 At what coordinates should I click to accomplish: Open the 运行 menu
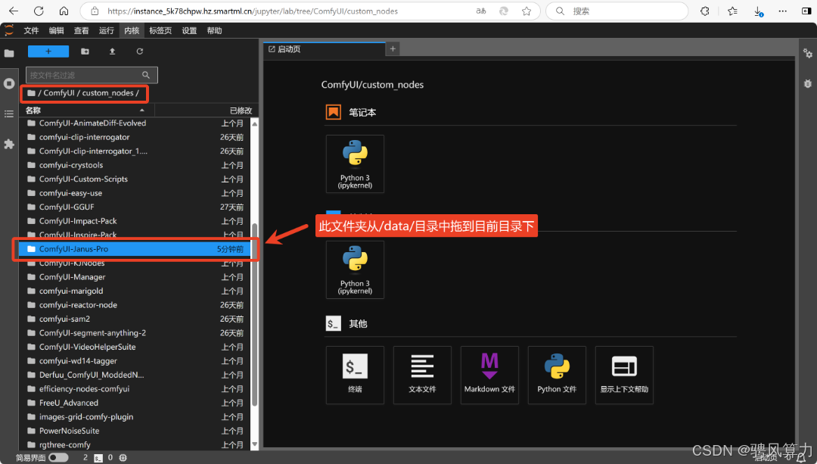point(107,31)
